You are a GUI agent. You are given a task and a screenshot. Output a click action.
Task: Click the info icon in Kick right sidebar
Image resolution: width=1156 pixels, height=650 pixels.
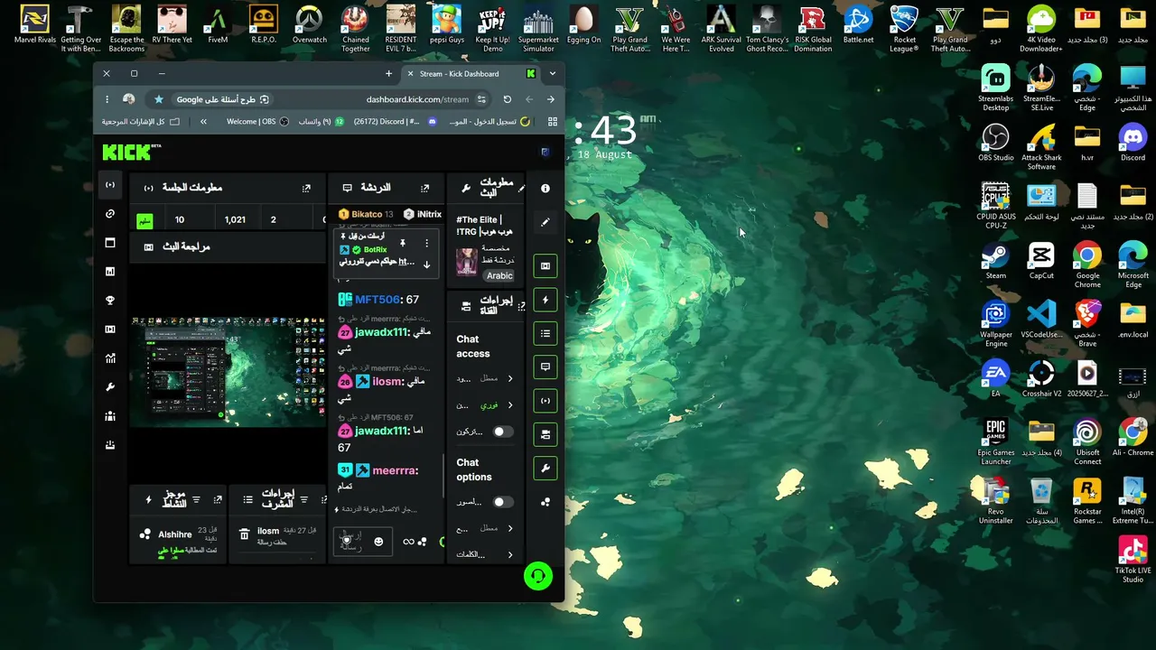tap(545, 189)
